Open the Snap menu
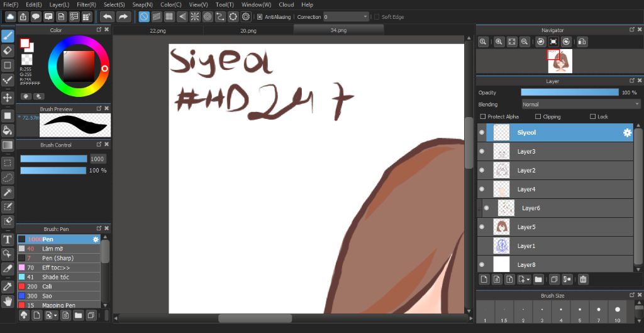 [x=142, y=4]
